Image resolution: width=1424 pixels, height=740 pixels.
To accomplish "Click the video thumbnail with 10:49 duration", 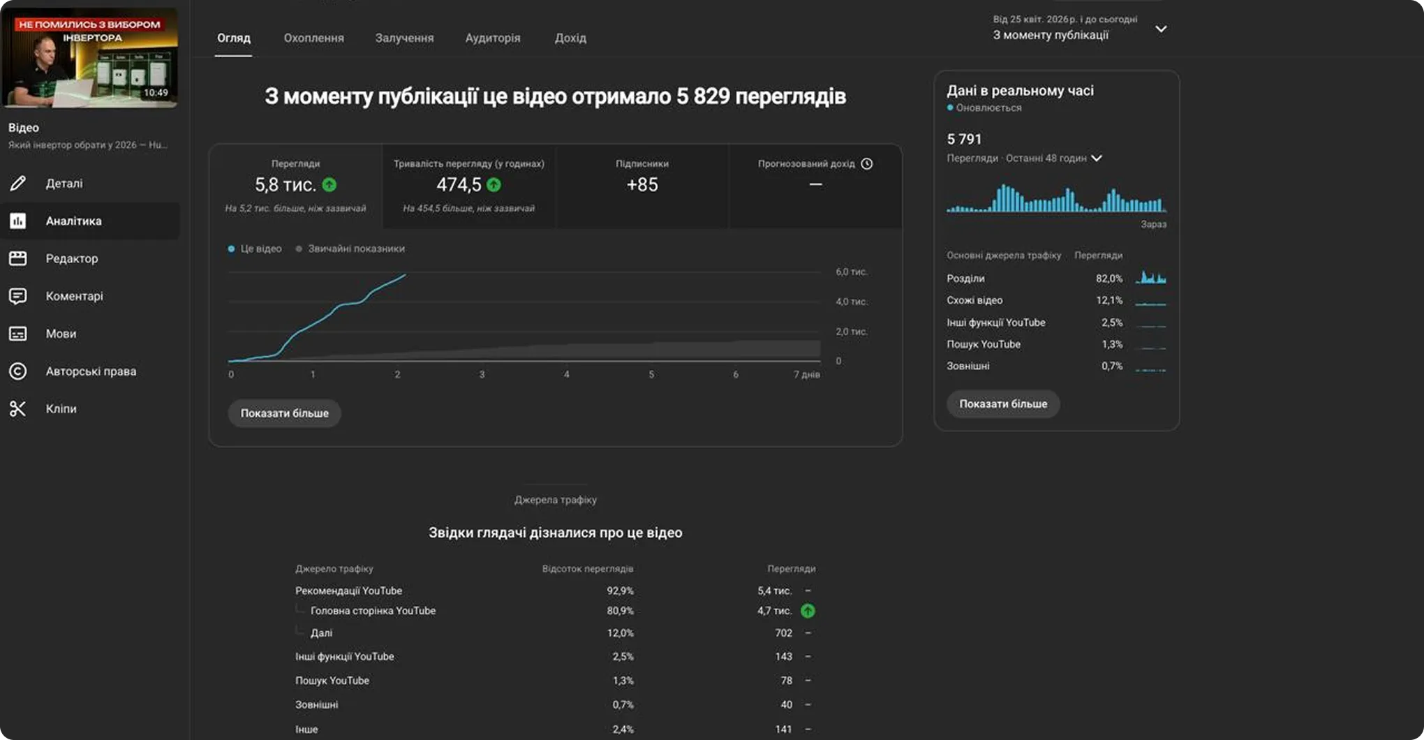I will 90,59.
